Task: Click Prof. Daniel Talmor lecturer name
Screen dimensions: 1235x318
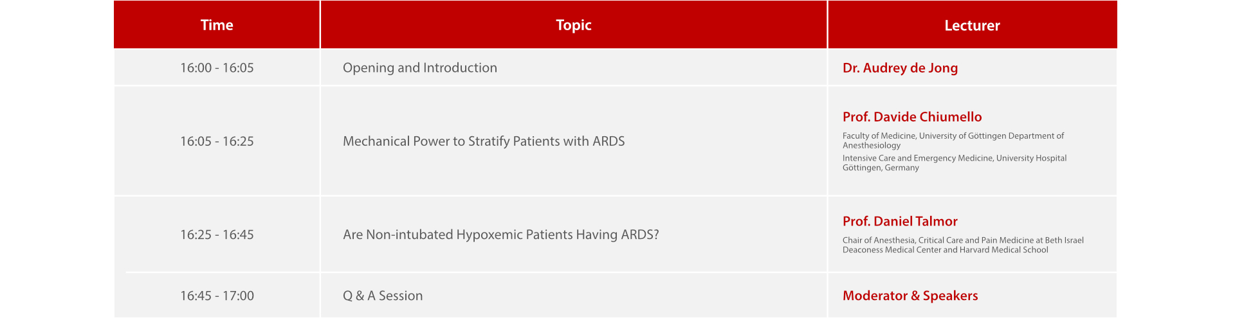Action: tap(900, 222)
